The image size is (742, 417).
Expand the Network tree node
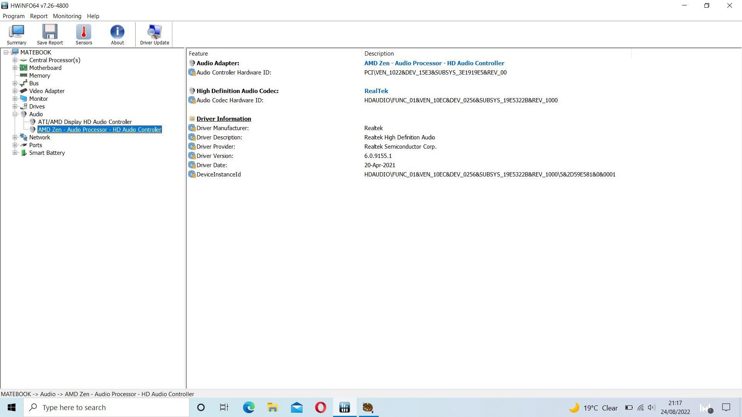pos(15,137)
